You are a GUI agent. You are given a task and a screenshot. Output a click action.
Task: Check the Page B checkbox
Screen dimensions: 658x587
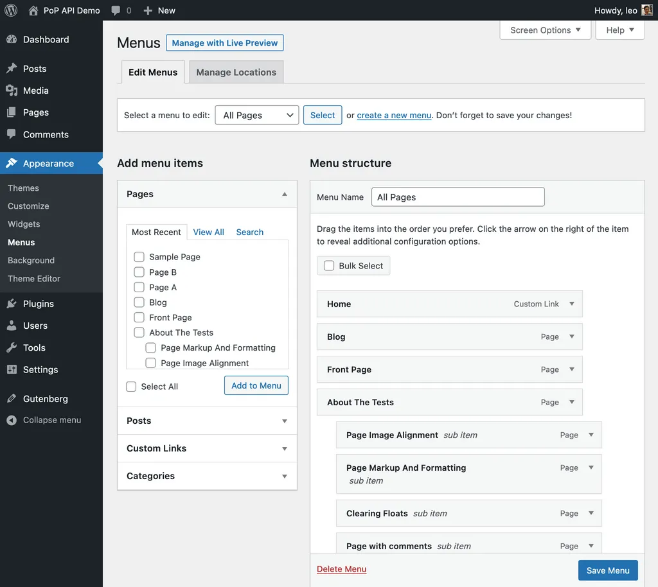[139, 272]
